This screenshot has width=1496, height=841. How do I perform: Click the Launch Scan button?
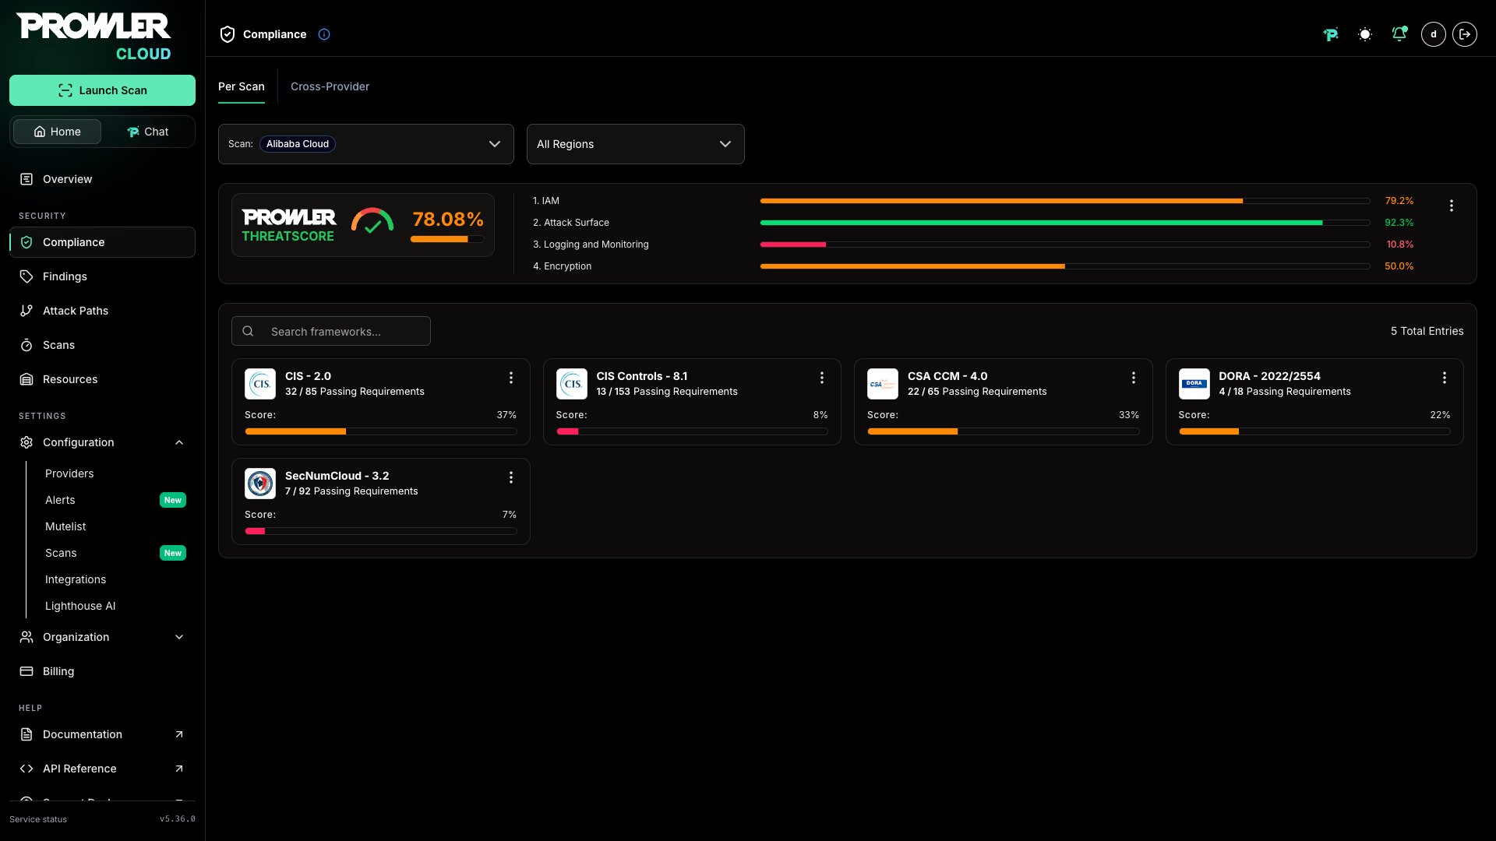102,90
